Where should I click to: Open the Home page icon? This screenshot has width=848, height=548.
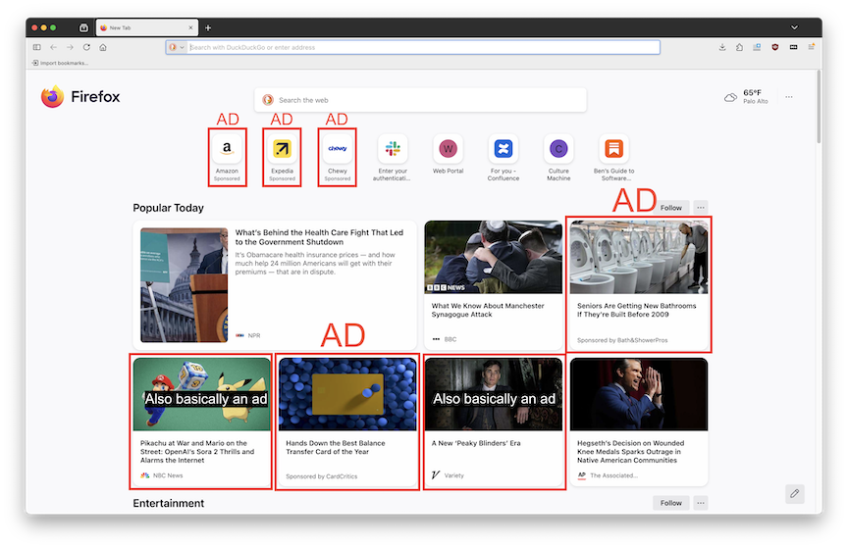point(103,47)
